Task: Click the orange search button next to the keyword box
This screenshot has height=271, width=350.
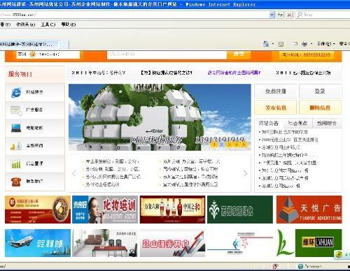Action: click(x=239, y=54)
